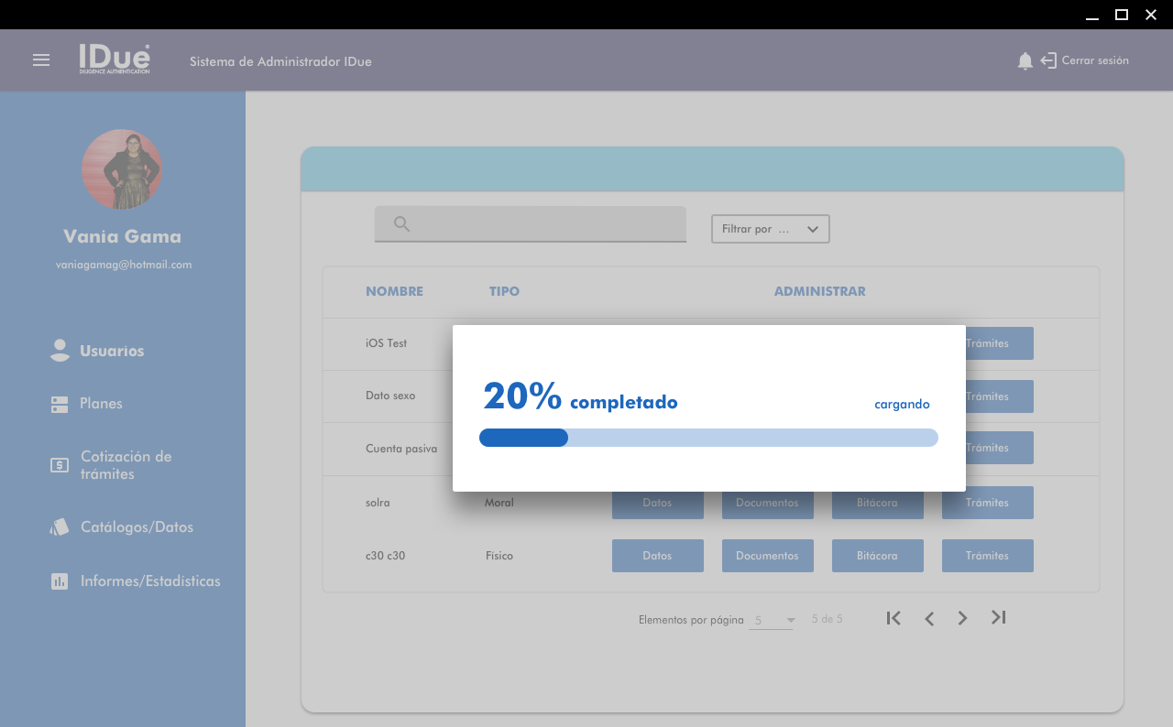Image resolution: width=1173 pixels, height=727 pixels.
Task: Go to previous page arrow
Action: 929,619
